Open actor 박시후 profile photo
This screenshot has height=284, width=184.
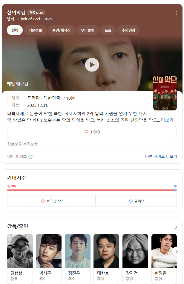click(x=49, y=251)
